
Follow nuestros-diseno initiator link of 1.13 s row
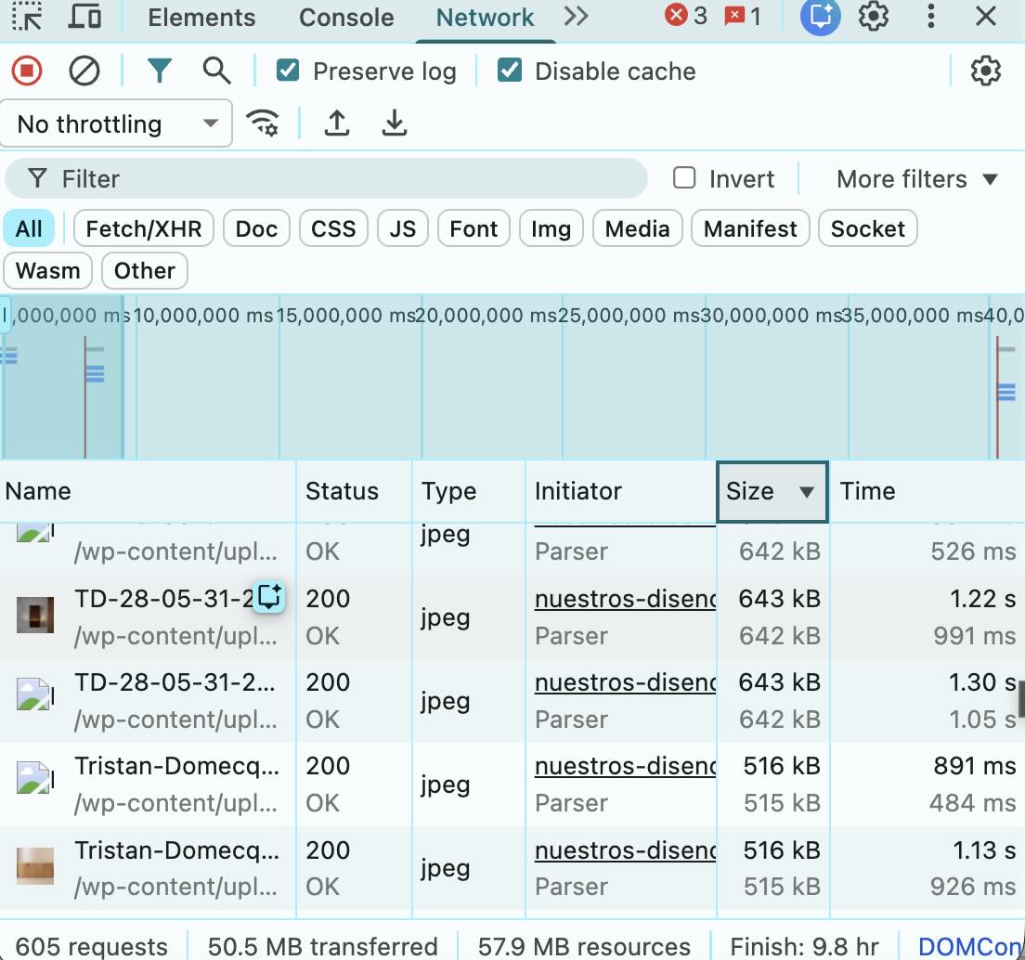(x=625, y=850)
